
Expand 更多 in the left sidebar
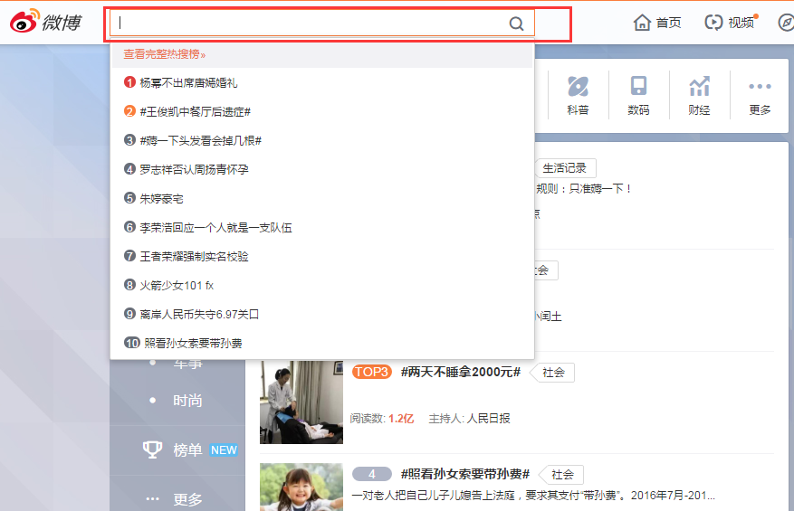pos(176,498)
